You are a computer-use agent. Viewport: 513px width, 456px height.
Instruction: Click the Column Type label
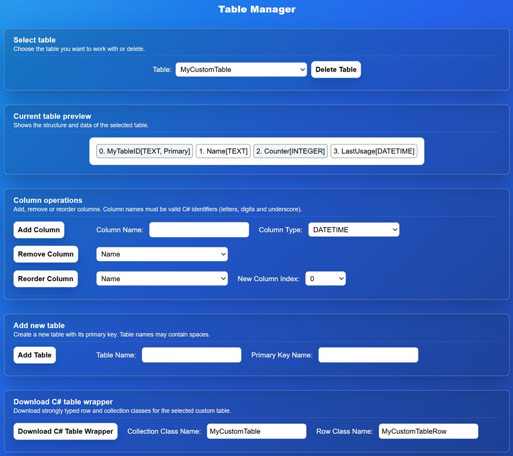(x=280, y=230)
